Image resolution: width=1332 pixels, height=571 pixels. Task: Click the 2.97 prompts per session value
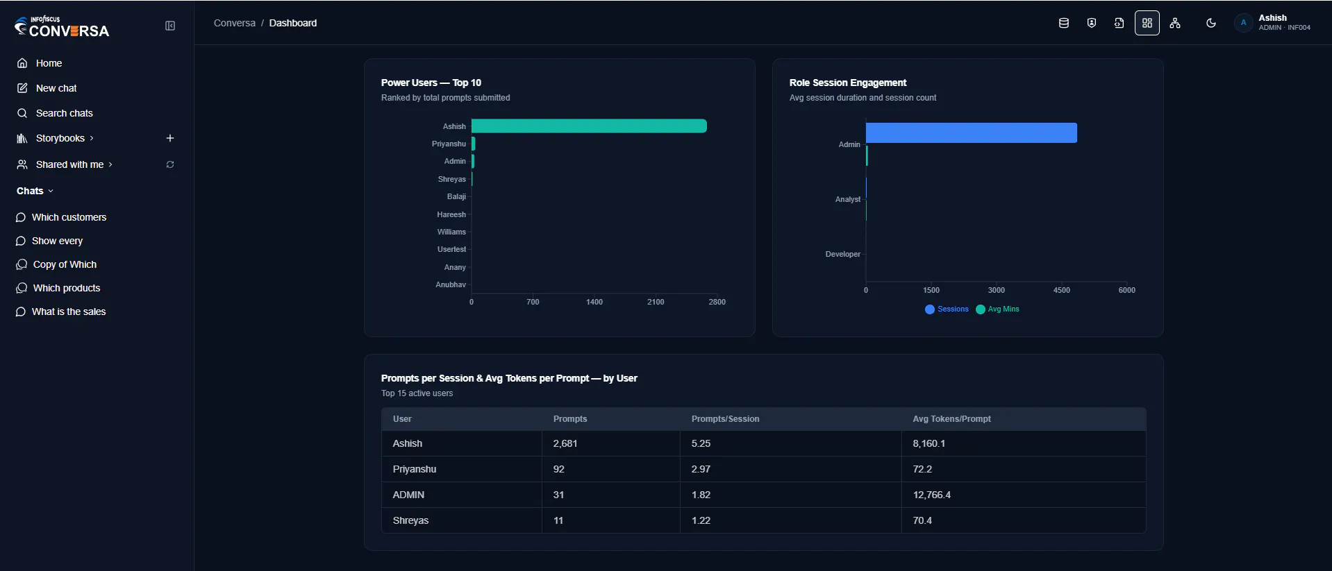(x=701, y=469)
